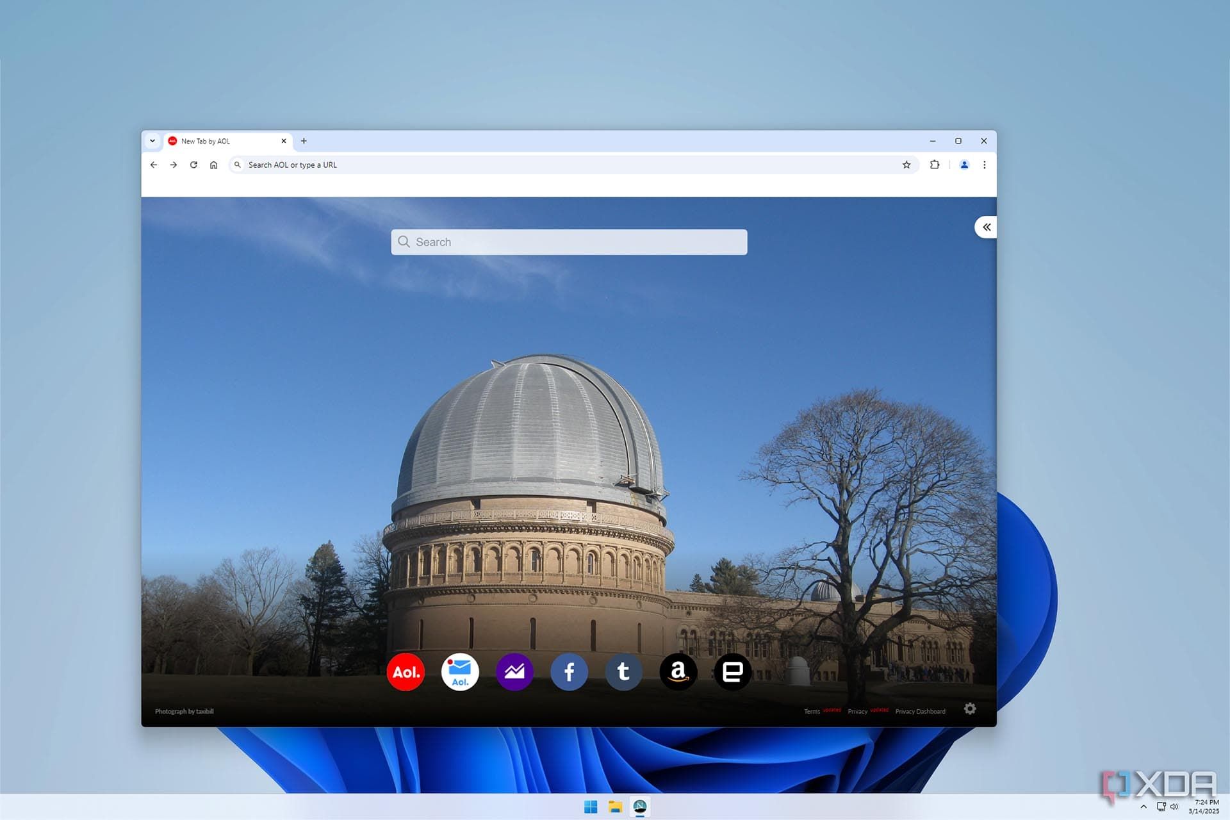Image resolution: width=1230 pixels, height=820 pixels.
Task: Toggle the bookmark star for current page
Action: click(907, 165)
